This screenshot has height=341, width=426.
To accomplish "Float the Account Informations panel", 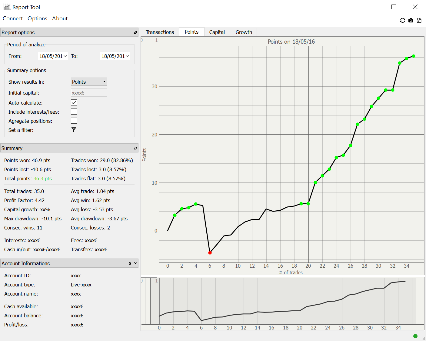I will click(x=130, y=263).
